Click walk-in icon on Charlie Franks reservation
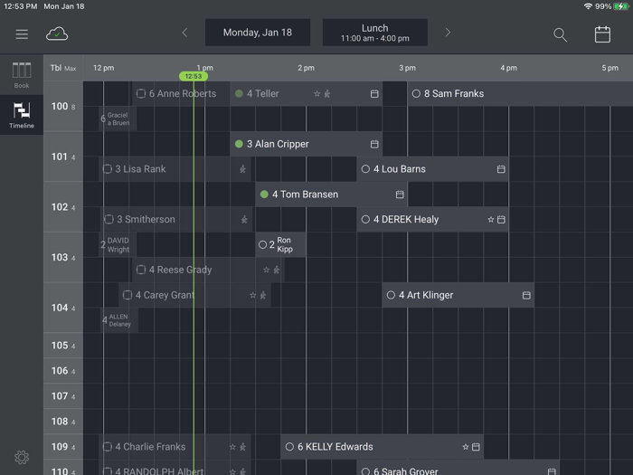633x475 pixels. (242, 447)
